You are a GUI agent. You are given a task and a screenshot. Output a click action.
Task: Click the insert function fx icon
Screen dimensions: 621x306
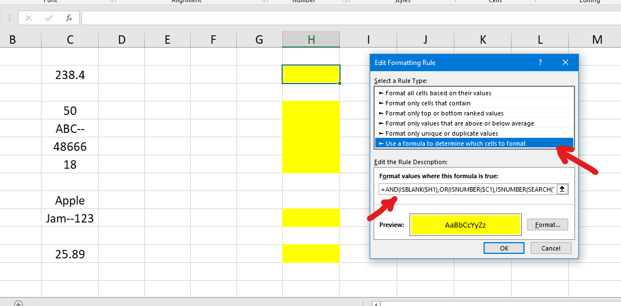coord(69,18)
